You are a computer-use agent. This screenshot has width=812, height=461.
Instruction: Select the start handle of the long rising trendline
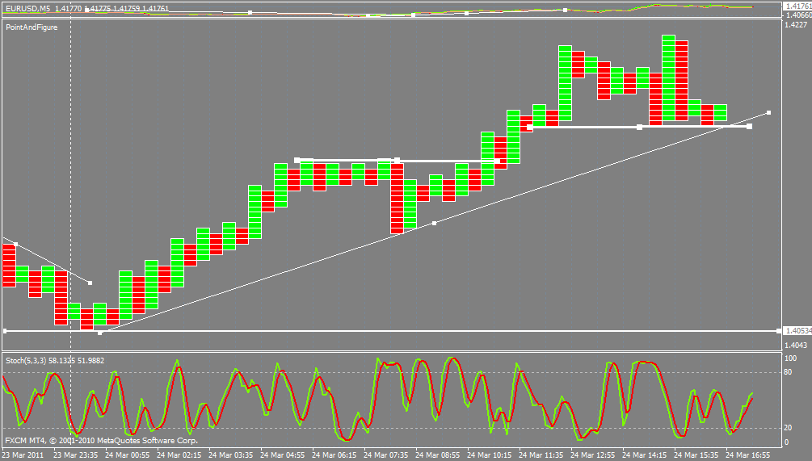pos(100,333)
